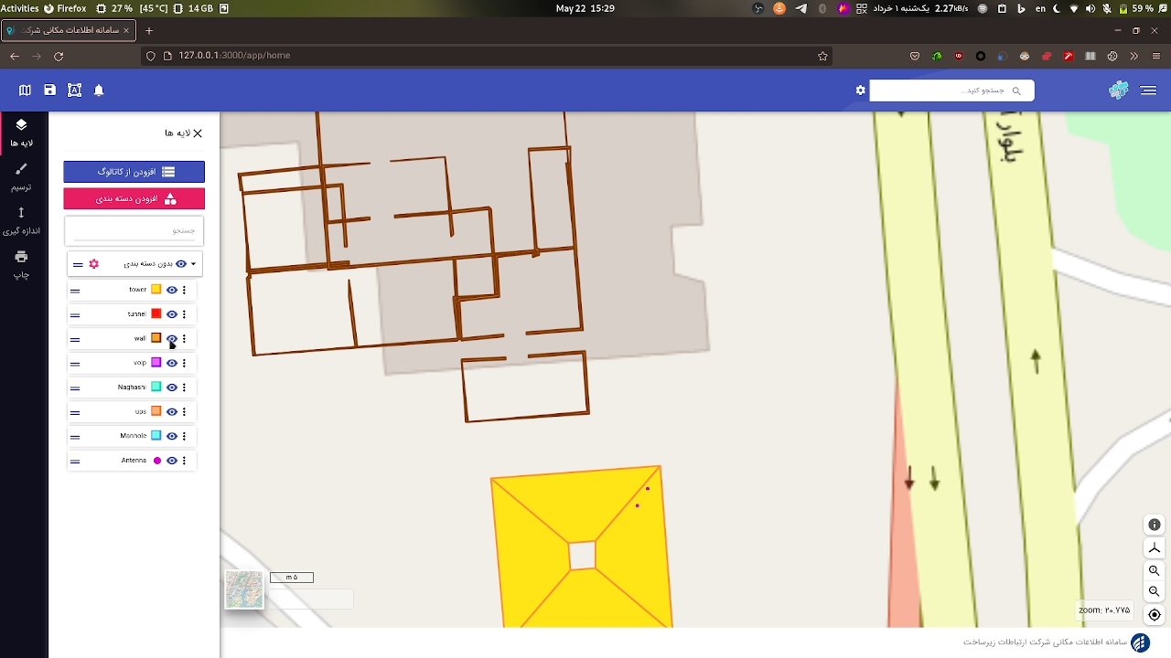Viewport: 1171px width, 658px height.
Task: Toggle visibility of the wall layer
Action: 171,338
